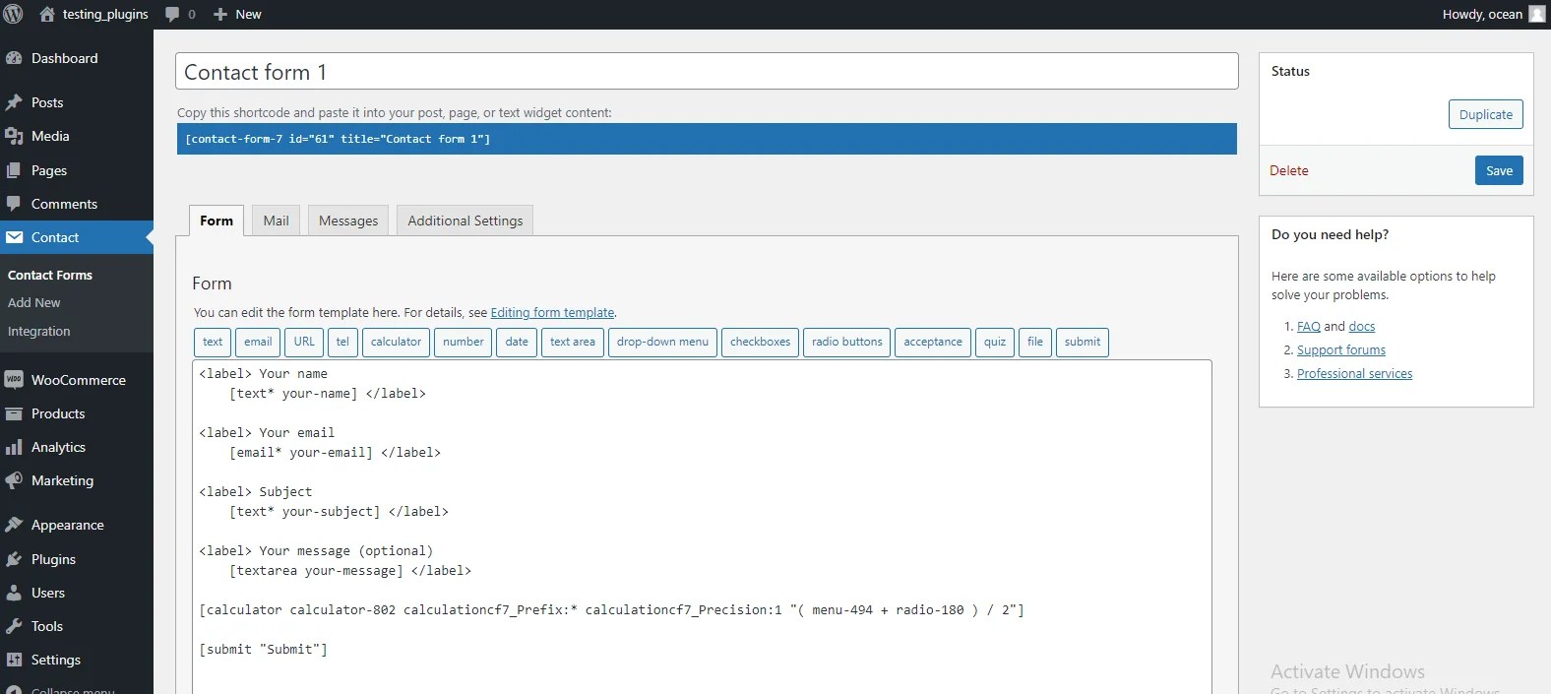Click the Dashboard gauge icon in sidebar

click(x=14, y=58)
